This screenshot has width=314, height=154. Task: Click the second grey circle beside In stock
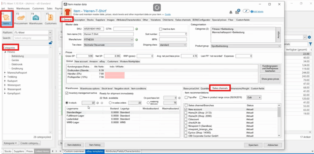pyautogui.click(x=102, y=103)
